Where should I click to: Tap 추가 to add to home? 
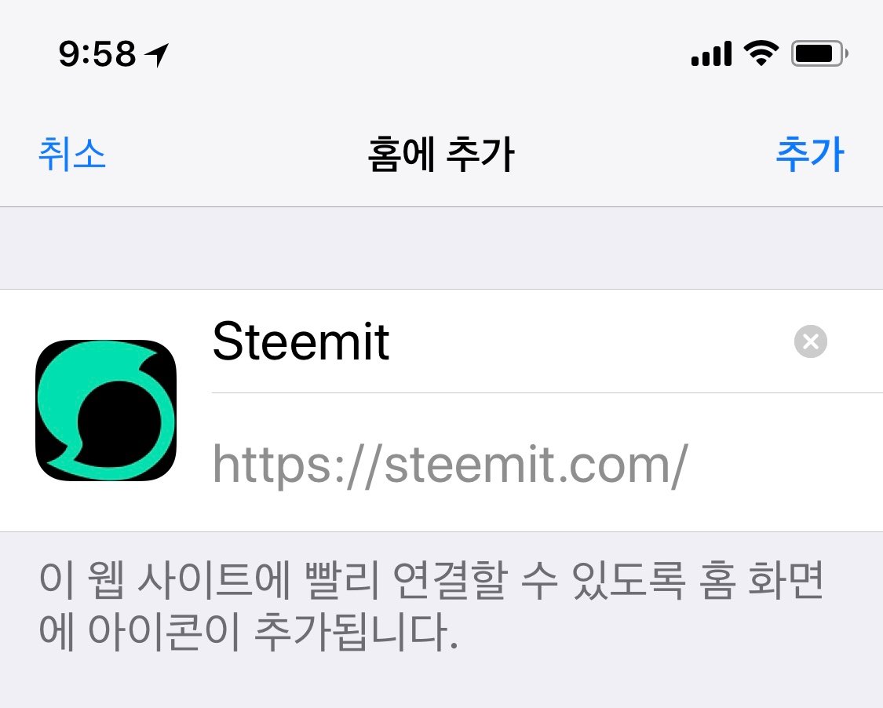[x=810, y=153]
